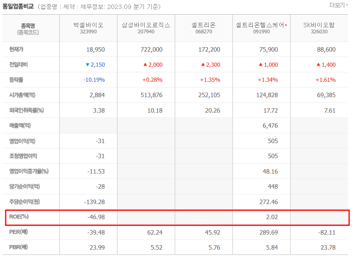Select stock code 091990

pyautogui.click(x=261, y=32)
